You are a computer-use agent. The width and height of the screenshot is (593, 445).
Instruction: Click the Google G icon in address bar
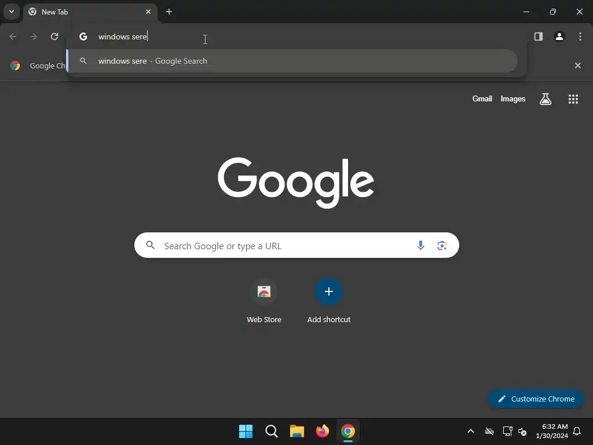pyautogui.click(x=83, y=37)
